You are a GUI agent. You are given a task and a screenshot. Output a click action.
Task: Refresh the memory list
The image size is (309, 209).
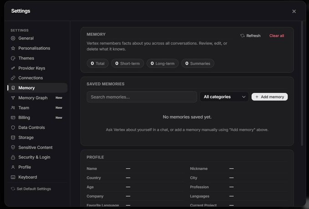click(x=250, y=36)
